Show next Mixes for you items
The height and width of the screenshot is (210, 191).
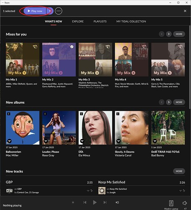pos(169,34)
